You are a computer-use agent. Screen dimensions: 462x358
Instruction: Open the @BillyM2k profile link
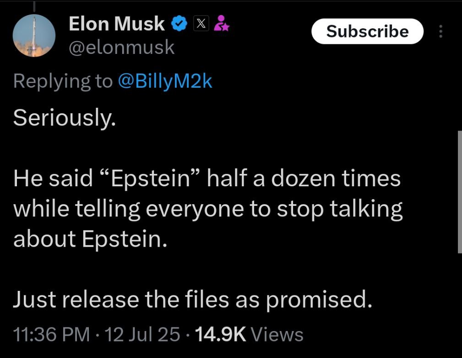(165, 81)
